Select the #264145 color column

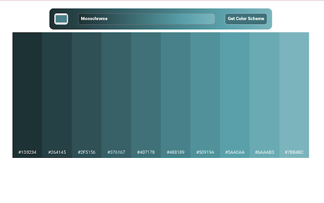pos(57,95)
